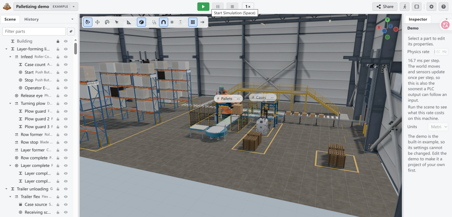Viewport: 452px width, 217px height.
Task: Click the Cases counter label in viewport
Action: pos(262,98)
